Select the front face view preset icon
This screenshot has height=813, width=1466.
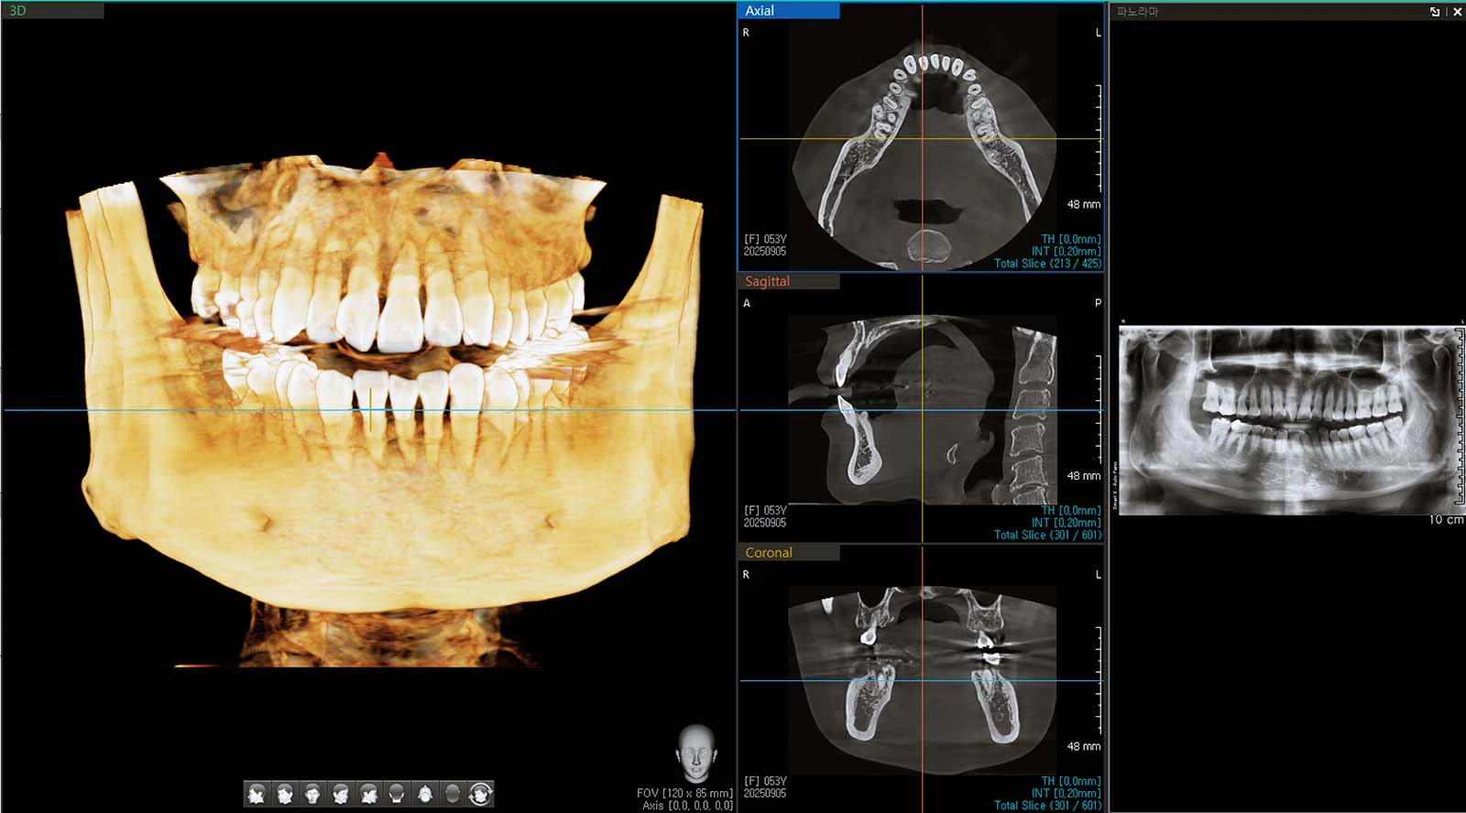pyautogui.click(x=312, y=794)
